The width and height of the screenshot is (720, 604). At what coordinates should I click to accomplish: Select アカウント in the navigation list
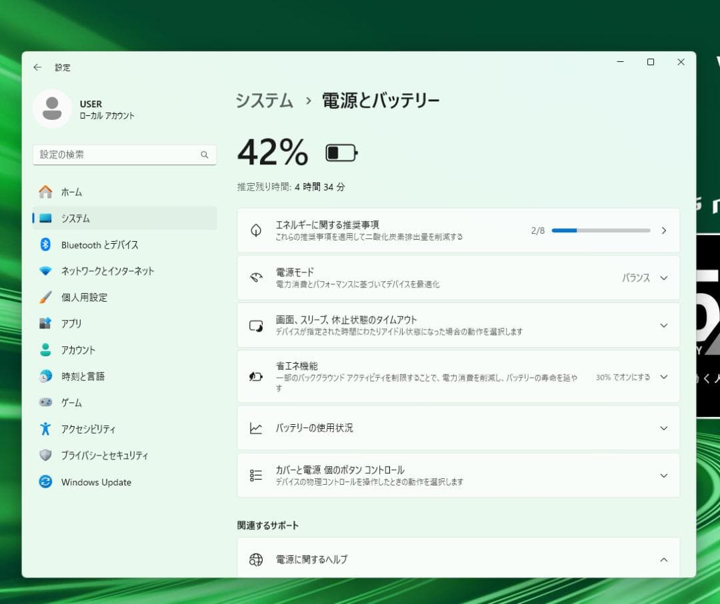(45, 350)
